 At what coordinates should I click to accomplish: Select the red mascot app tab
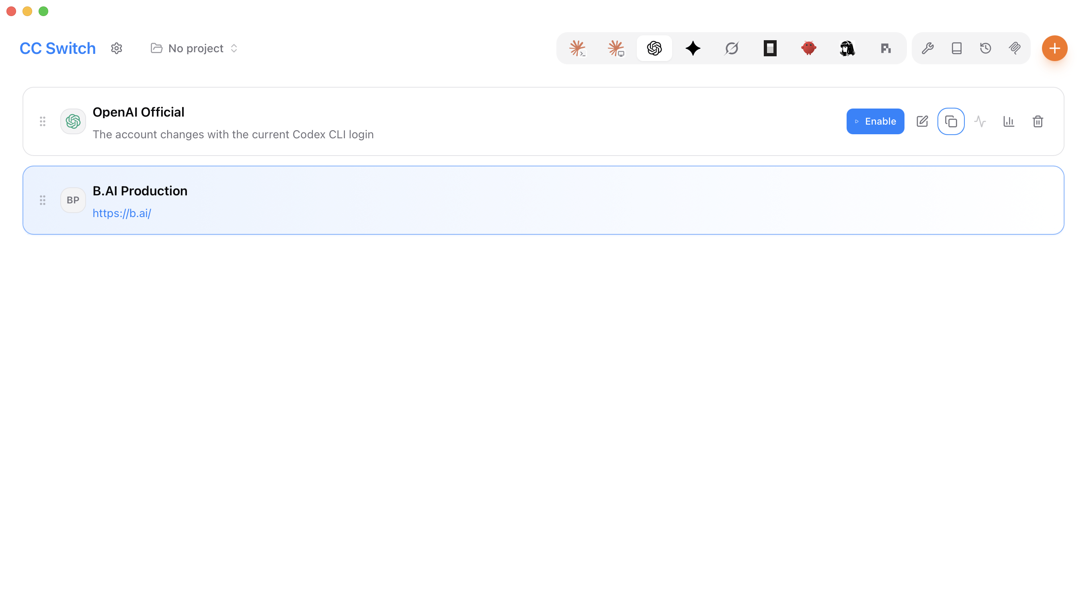coord(809,48)
